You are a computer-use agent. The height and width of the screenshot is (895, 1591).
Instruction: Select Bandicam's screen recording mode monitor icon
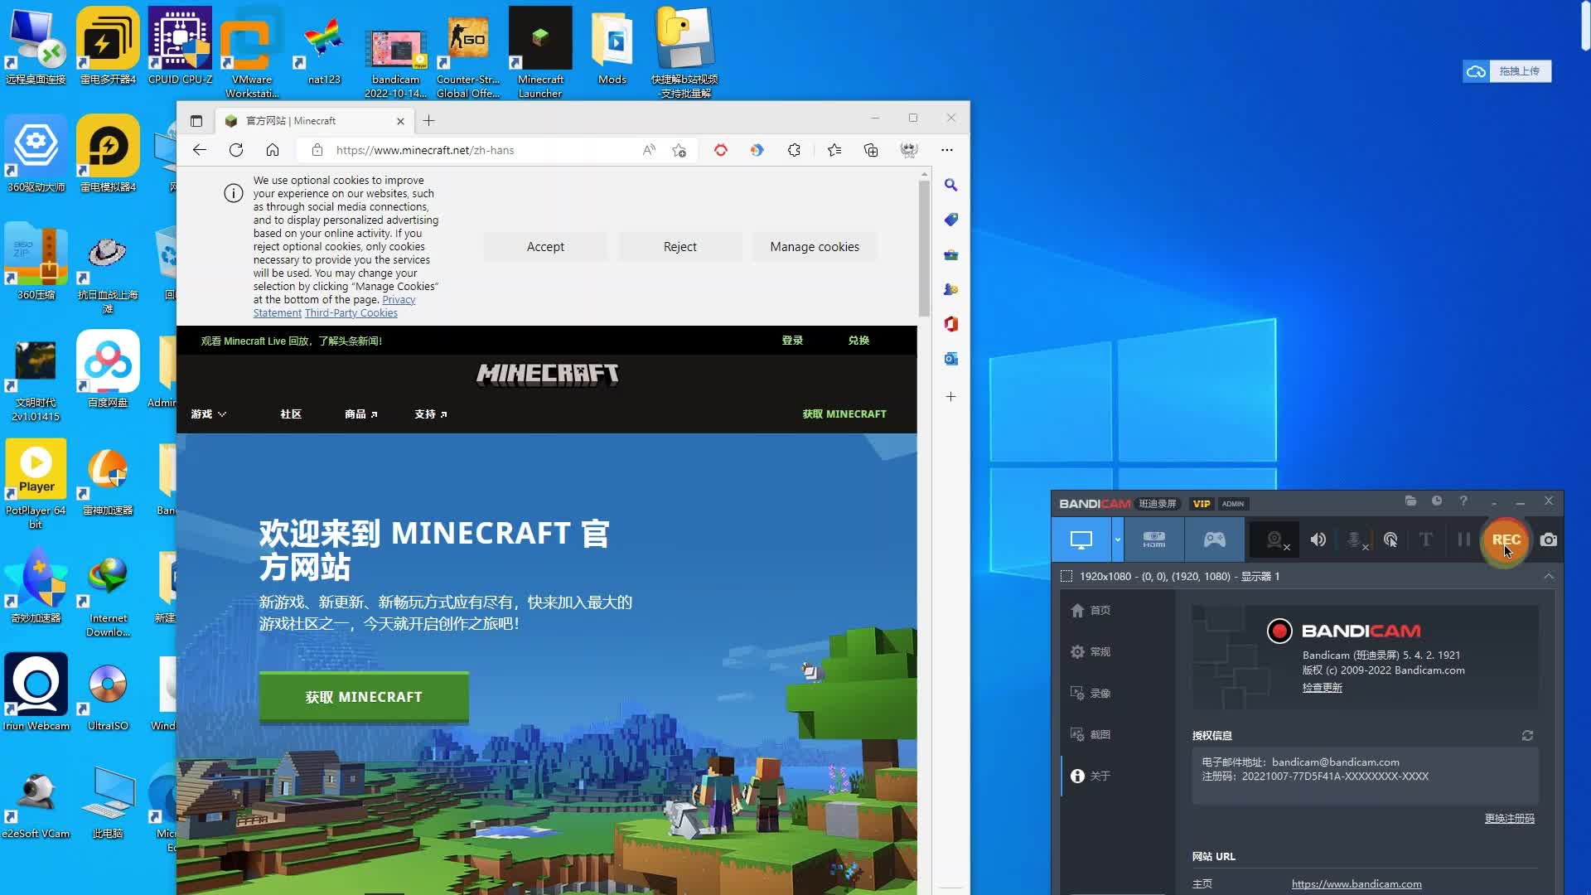(1081, 540)
